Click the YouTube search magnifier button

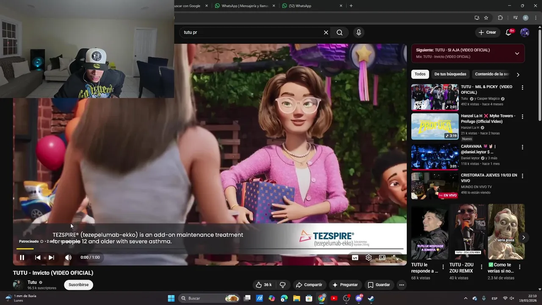pos(340,32)
